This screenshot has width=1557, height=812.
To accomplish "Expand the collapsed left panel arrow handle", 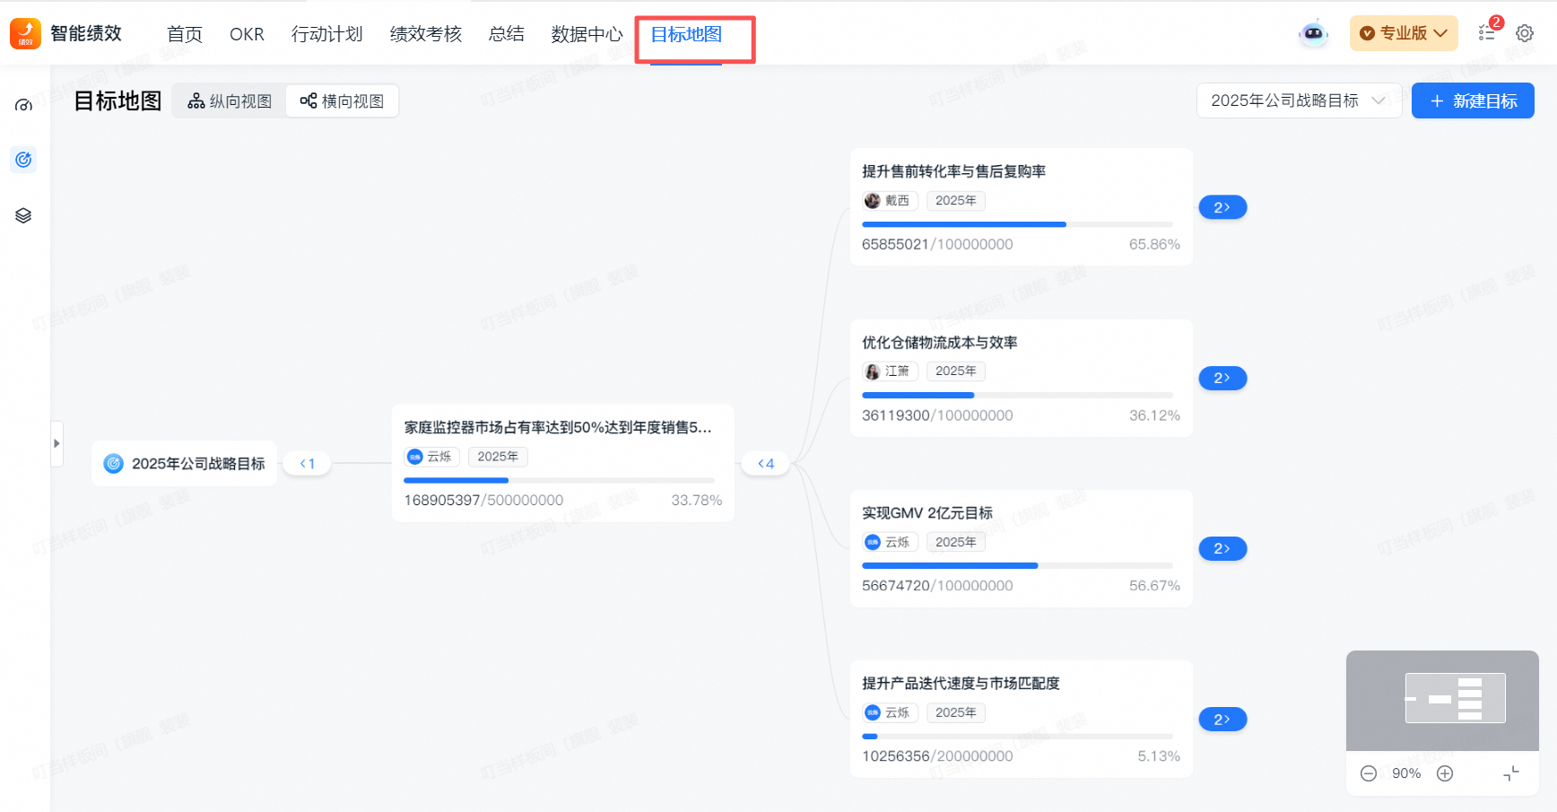I will tap(57, 443).
